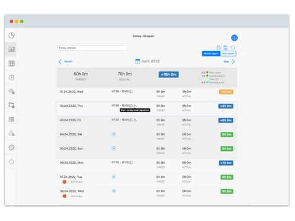Click the 07:00 - 13:00 time range
The width and height of the screenshot is (295, 221).
120,163
